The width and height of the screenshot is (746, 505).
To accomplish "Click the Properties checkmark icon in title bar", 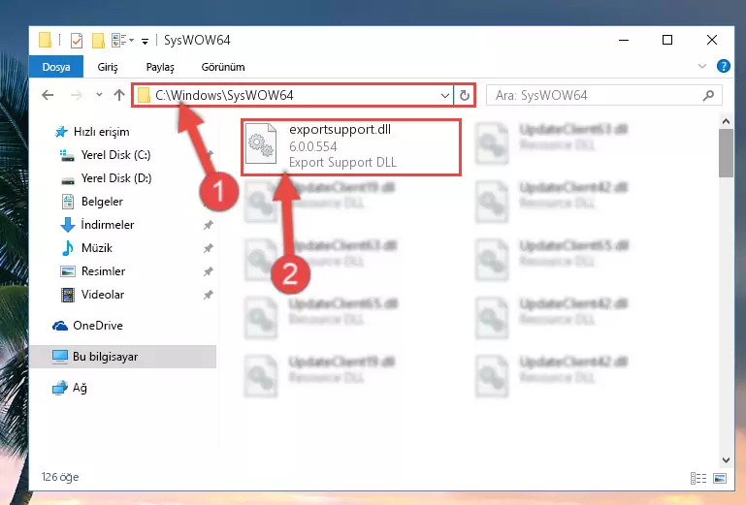I will [x=76, y=41].
